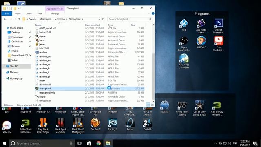Open the View ribbon tab
The width and height of the screenshot is (261, 147).
click(40, 13)
